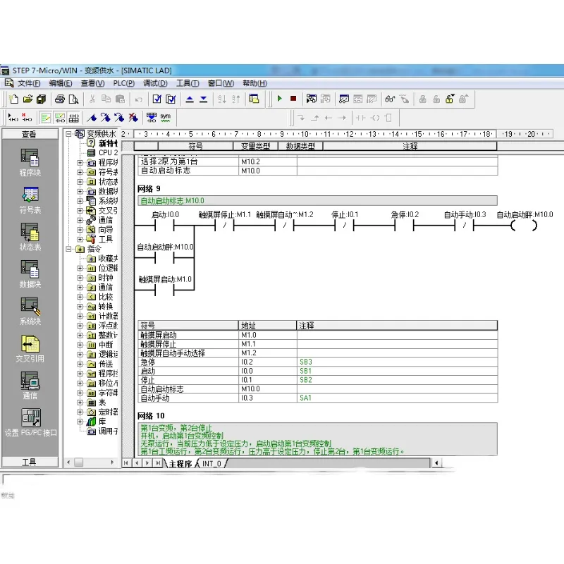Open the 编辑(E) menu
This screenshot has width=564, height=564.
[x=61, y=83]
